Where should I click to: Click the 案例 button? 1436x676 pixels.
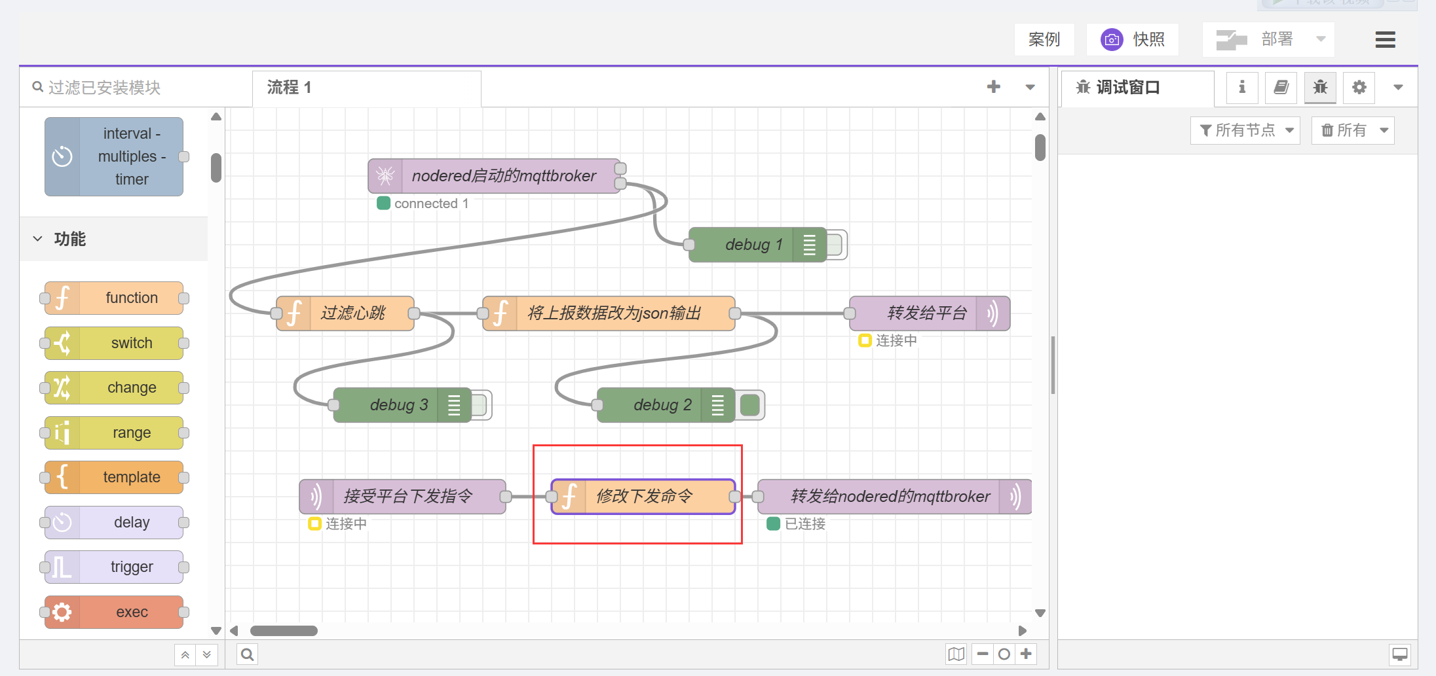point(1044,40)
